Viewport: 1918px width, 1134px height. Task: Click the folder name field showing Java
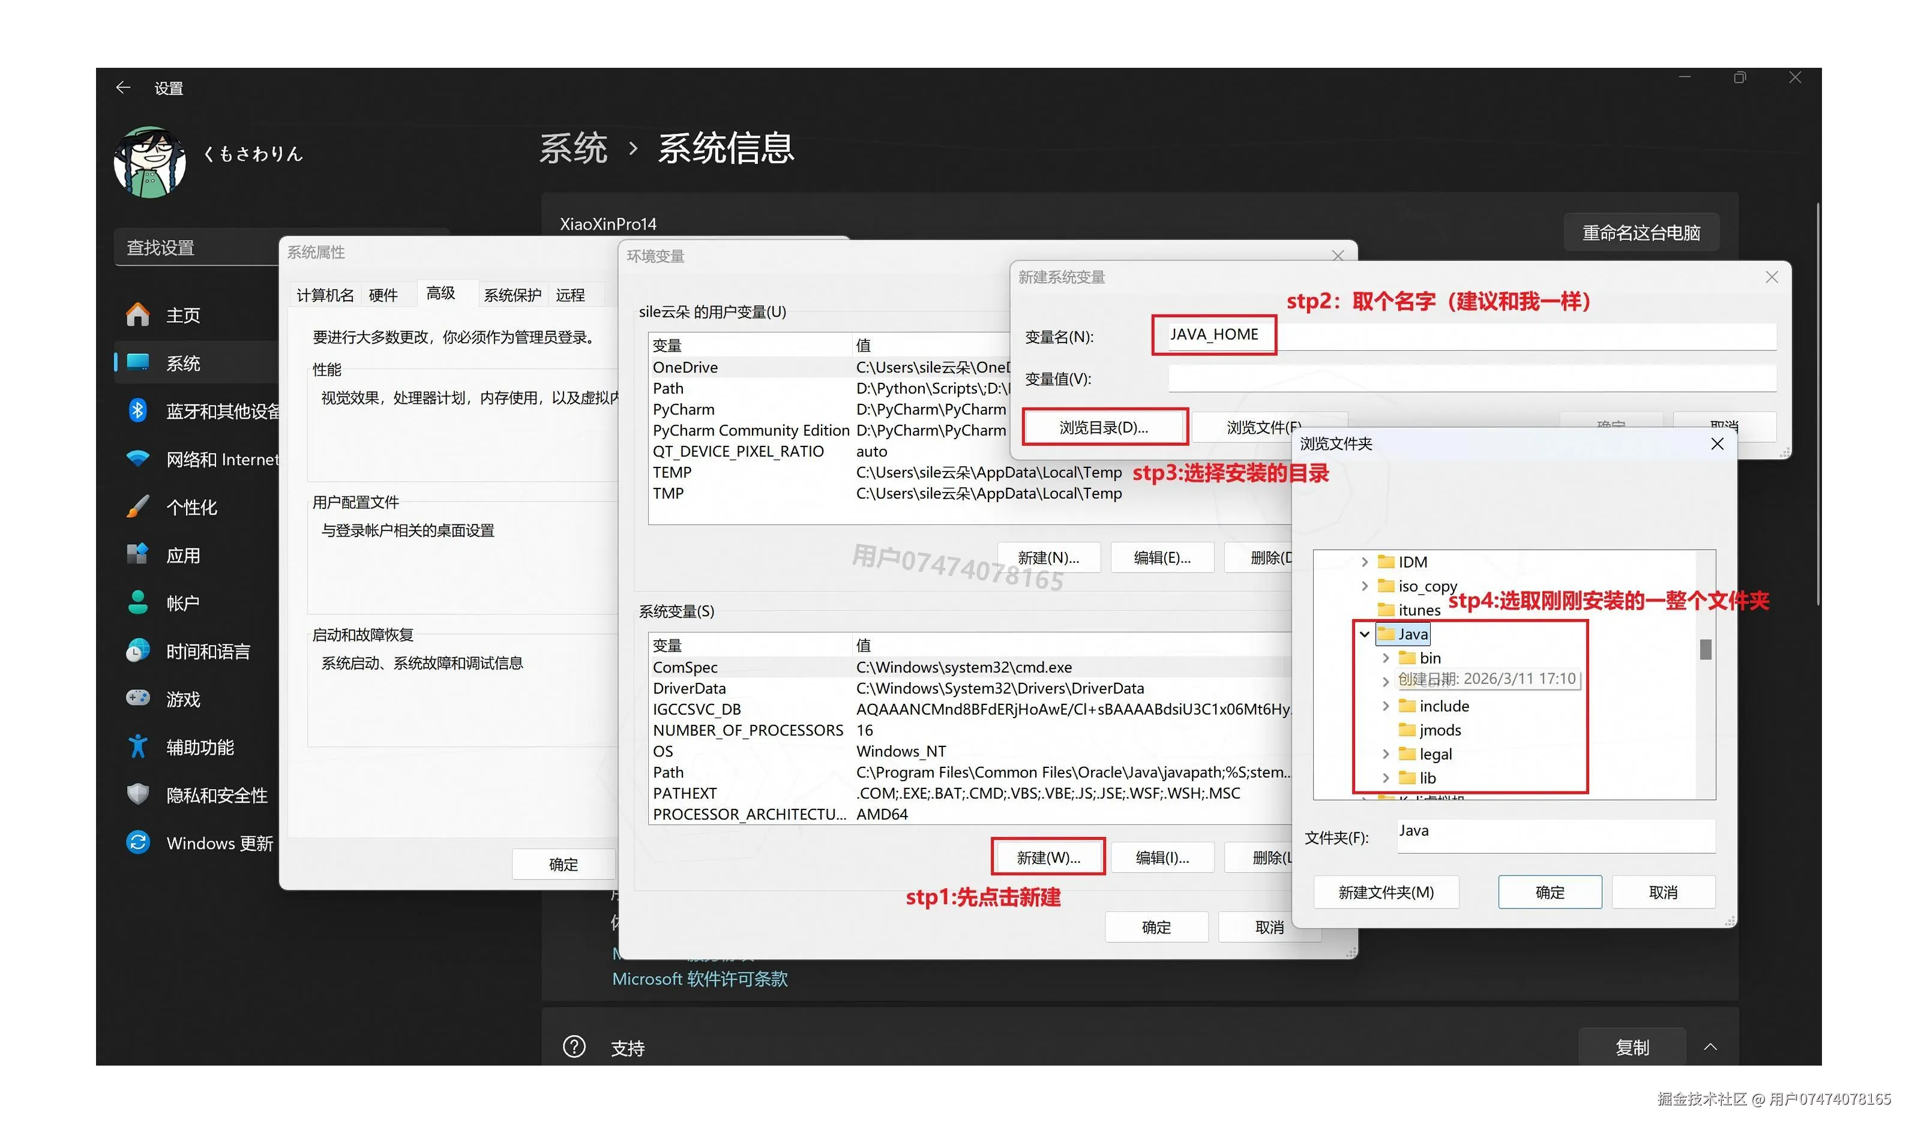tap(1556, 835)
